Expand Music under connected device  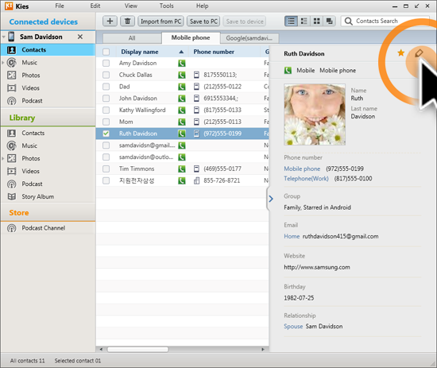tap(3, 63)
